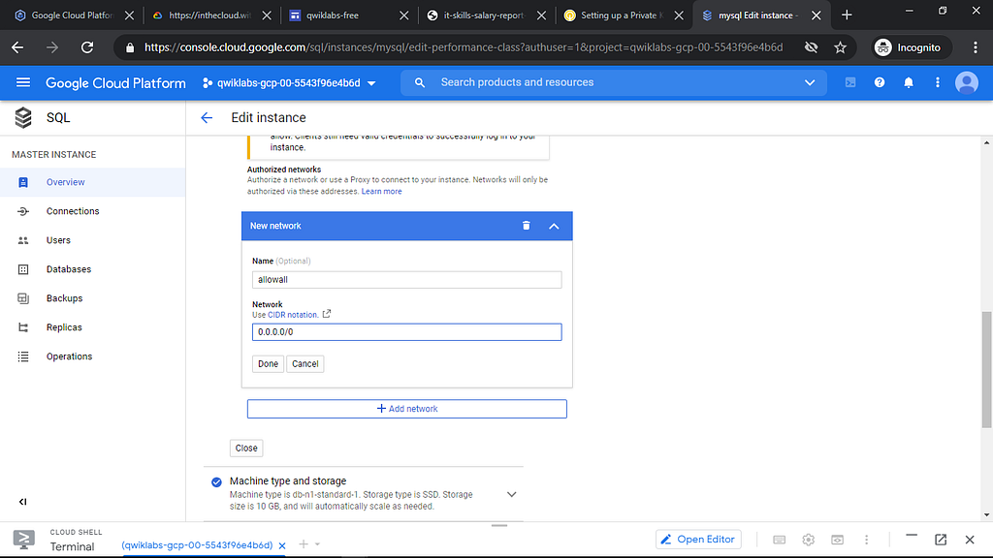Click the Done button

click(x=268, y=364)
